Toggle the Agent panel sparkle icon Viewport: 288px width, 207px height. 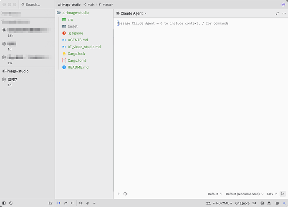pyautogui.click(x=284, y=203)
